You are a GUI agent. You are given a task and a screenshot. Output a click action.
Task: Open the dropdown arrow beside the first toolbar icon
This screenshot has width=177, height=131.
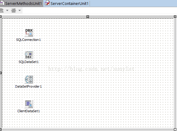(x=7, y=10)
